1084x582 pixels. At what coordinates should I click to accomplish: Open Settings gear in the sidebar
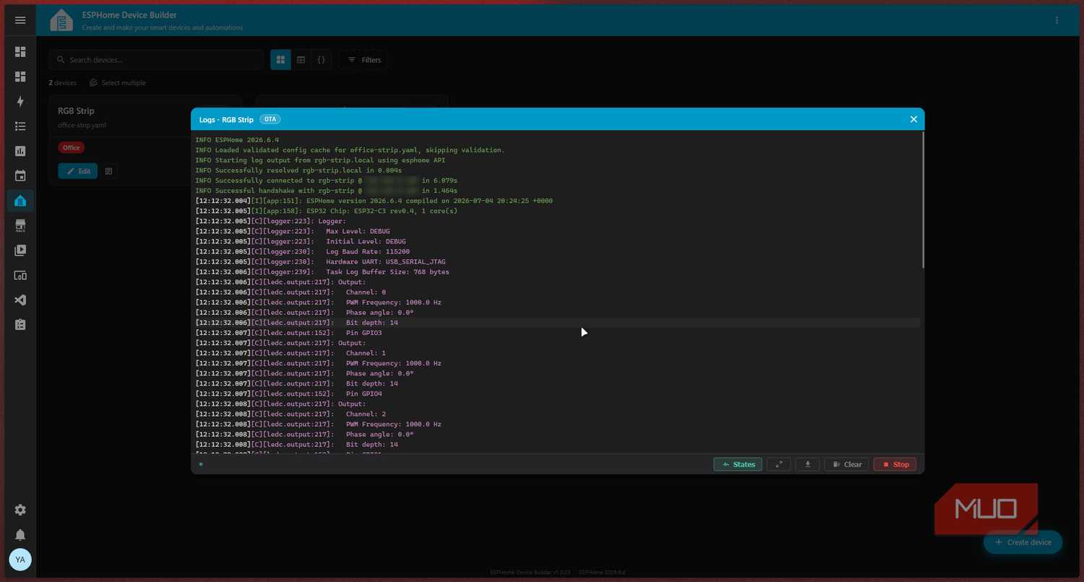tap(20, 510)
